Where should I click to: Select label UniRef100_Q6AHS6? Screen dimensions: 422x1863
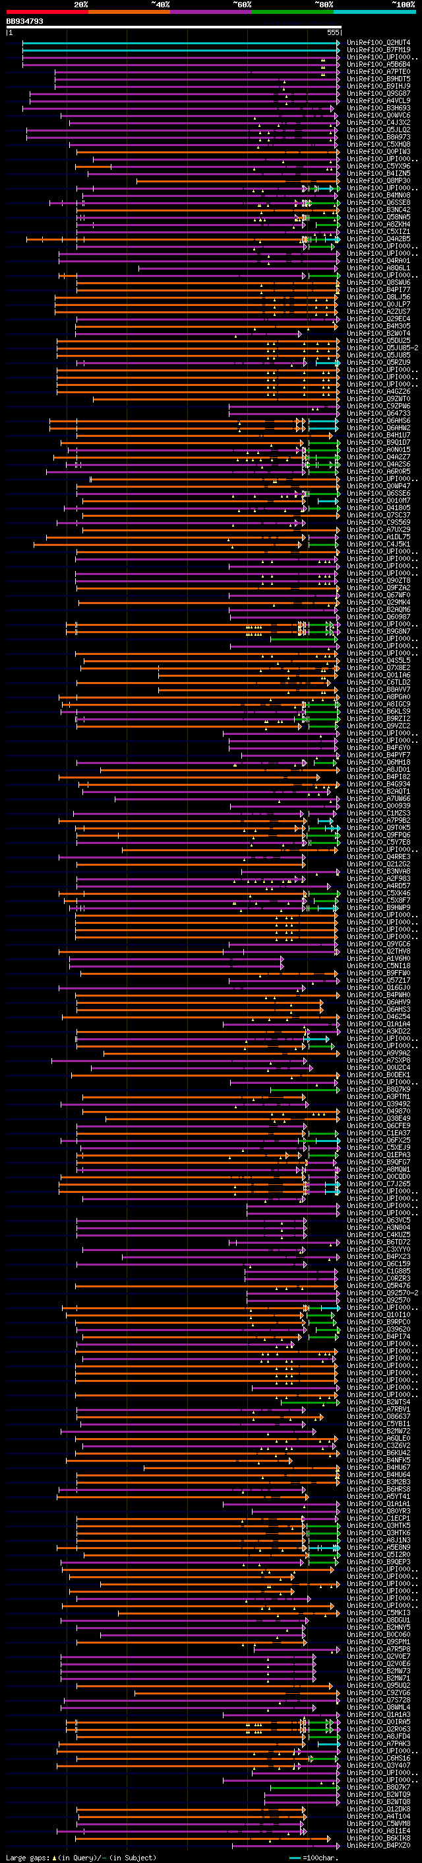[378, 421]
